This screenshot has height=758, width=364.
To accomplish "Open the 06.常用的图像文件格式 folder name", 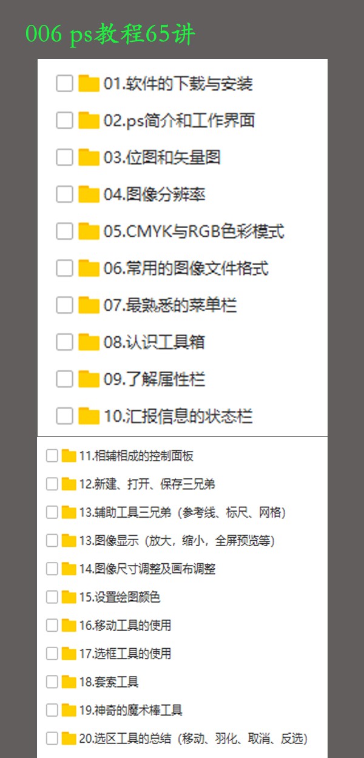I will click(x=186, y=268).
